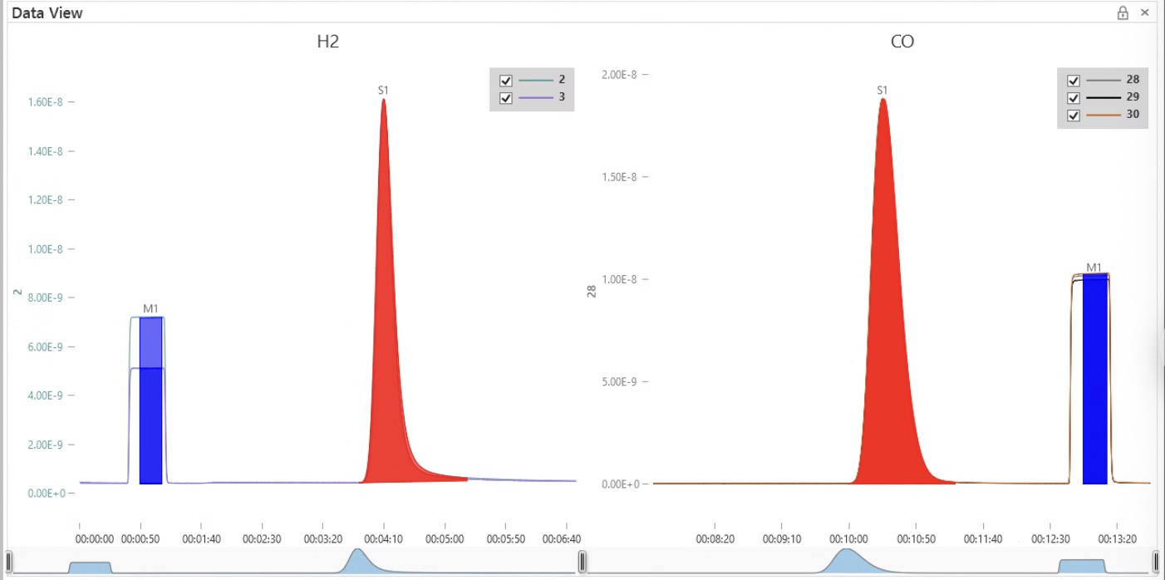Uncheck mass 3 trace in H2 legend
The width and height of the screenshot is (1165, 580).
[506, 97]
